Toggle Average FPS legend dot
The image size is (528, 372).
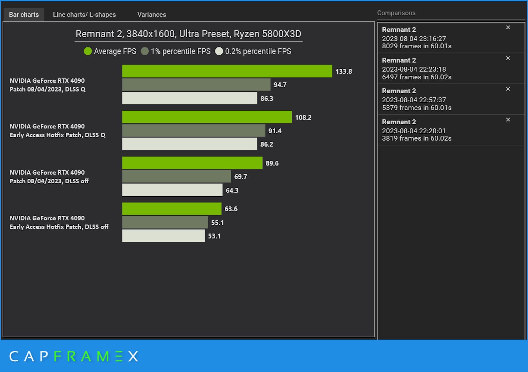pyautogui.click(x=88, y=51)
